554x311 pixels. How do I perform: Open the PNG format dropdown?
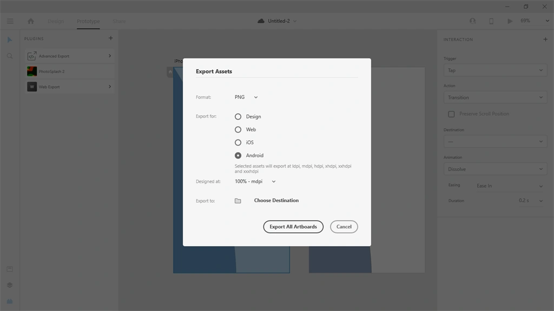pyautogui.click(x=246, y=97)
